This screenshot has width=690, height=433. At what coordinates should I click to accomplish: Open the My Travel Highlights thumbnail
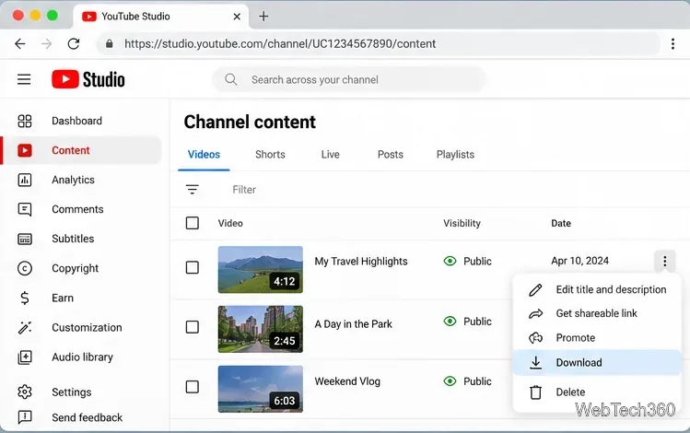coord(261,269)
